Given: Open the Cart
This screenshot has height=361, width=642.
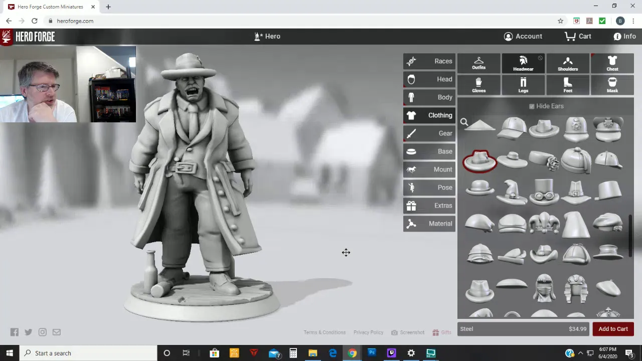Looking at the screenshot, I should click(x=578, y=36).
